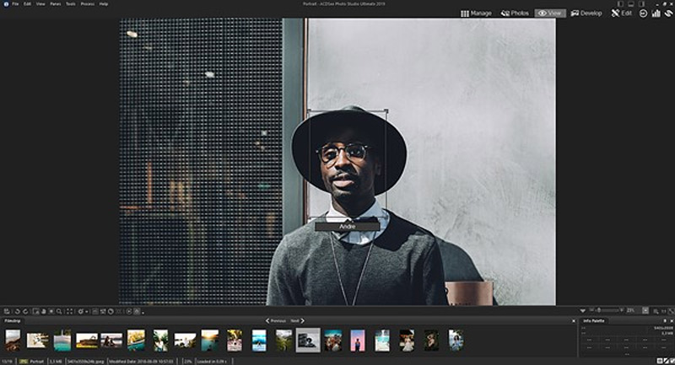Adjust the zoom slider
The image size is (675, 365).
601,311
